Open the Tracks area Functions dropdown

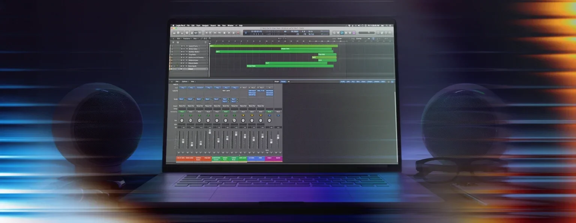pyautogui.click(x=187, y=39)
